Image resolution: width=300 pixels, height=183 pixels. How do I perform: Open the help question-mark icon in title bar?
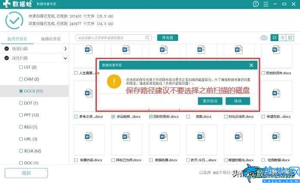tap(255, 4)
